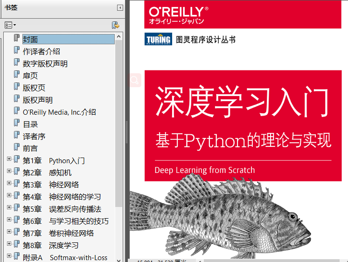Viewport: 348px width, 262px height.
Task: Click bookmark icon beside 封面
Action: pyautogui.click(x=17, y=38)
